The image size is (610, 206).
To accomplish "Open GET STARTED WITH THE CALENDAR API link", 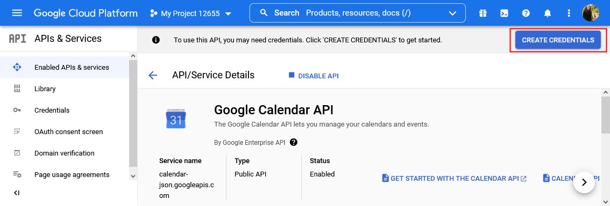I will (x=455, y=179).
